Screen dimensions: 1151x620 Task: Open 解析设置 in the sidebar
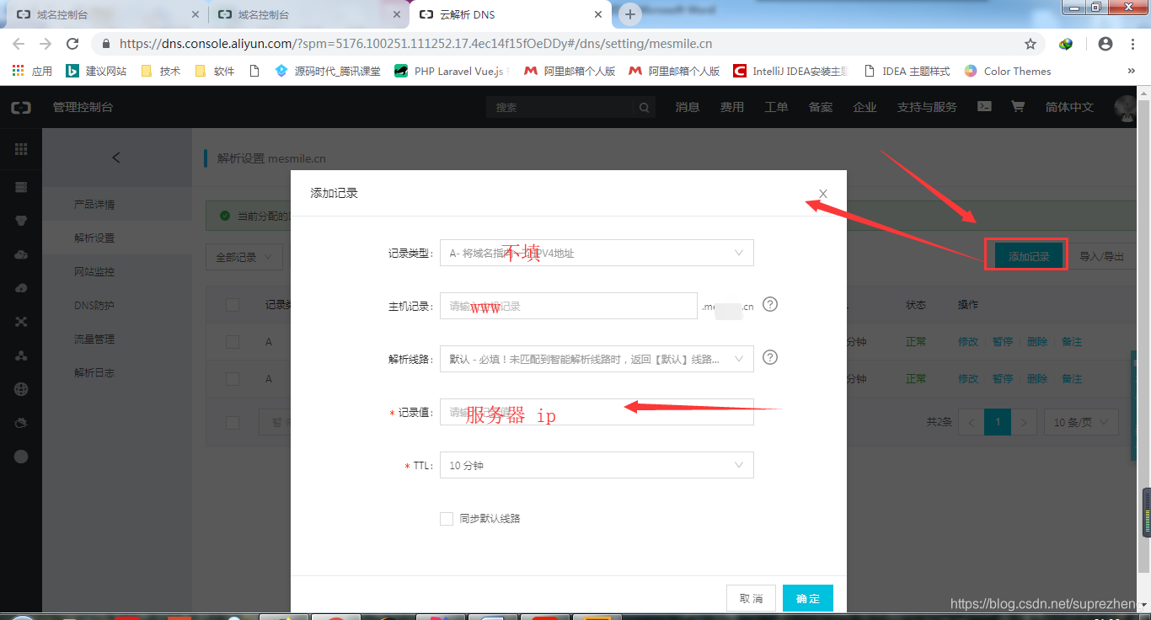pos(94,238)
